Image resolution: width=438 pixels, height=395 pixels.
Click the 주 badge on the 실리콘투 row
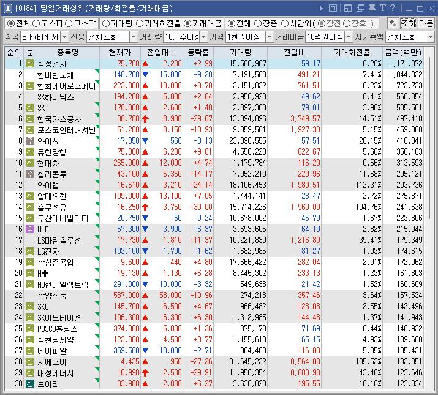[x=30, y=174]
